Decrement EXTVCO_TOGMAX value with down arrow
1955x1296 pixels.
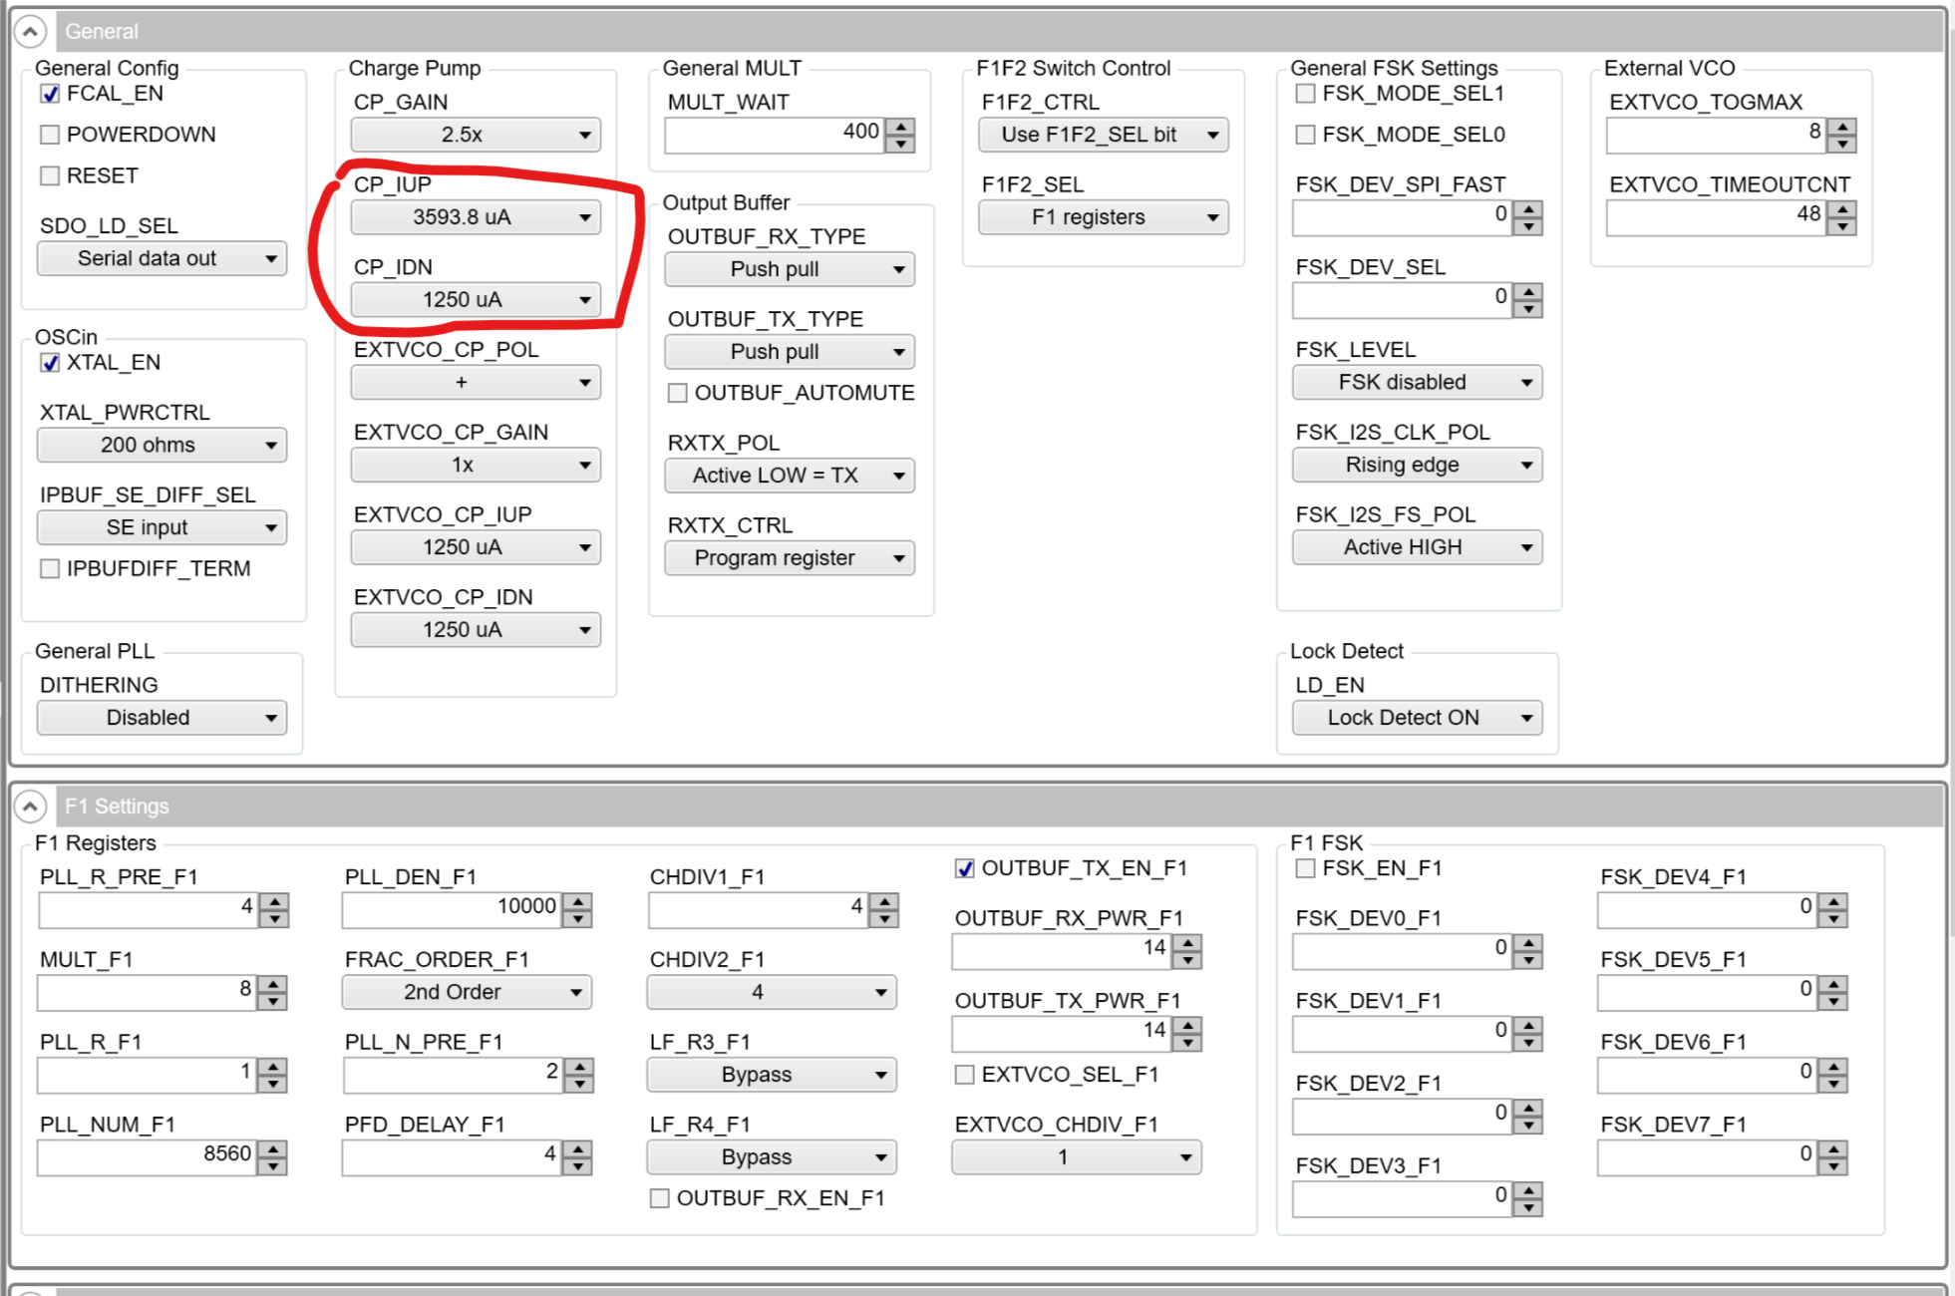(1842, 144)
